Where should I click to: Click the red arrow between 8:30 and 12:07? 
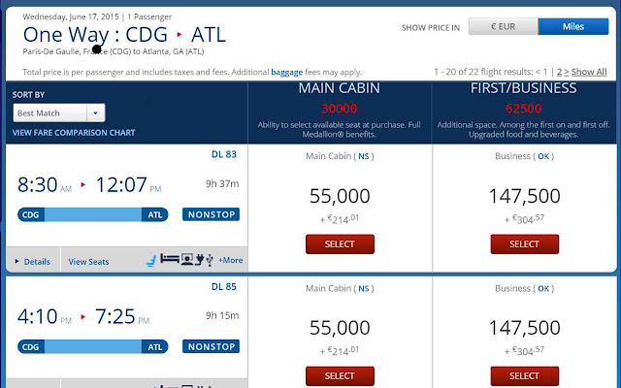[x=83, y=184]
